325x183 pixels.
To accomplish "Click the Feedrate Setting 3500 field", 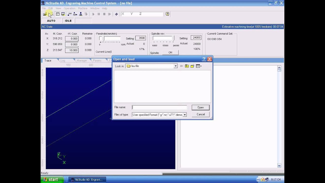I will point(140,38).
